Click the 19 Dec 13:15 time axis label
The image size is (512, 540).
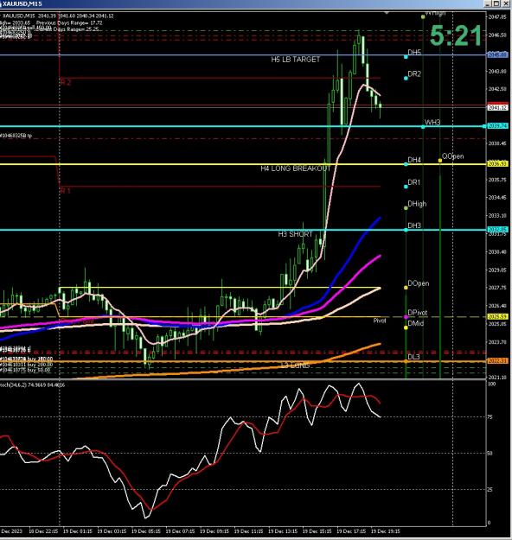point(283,531)
